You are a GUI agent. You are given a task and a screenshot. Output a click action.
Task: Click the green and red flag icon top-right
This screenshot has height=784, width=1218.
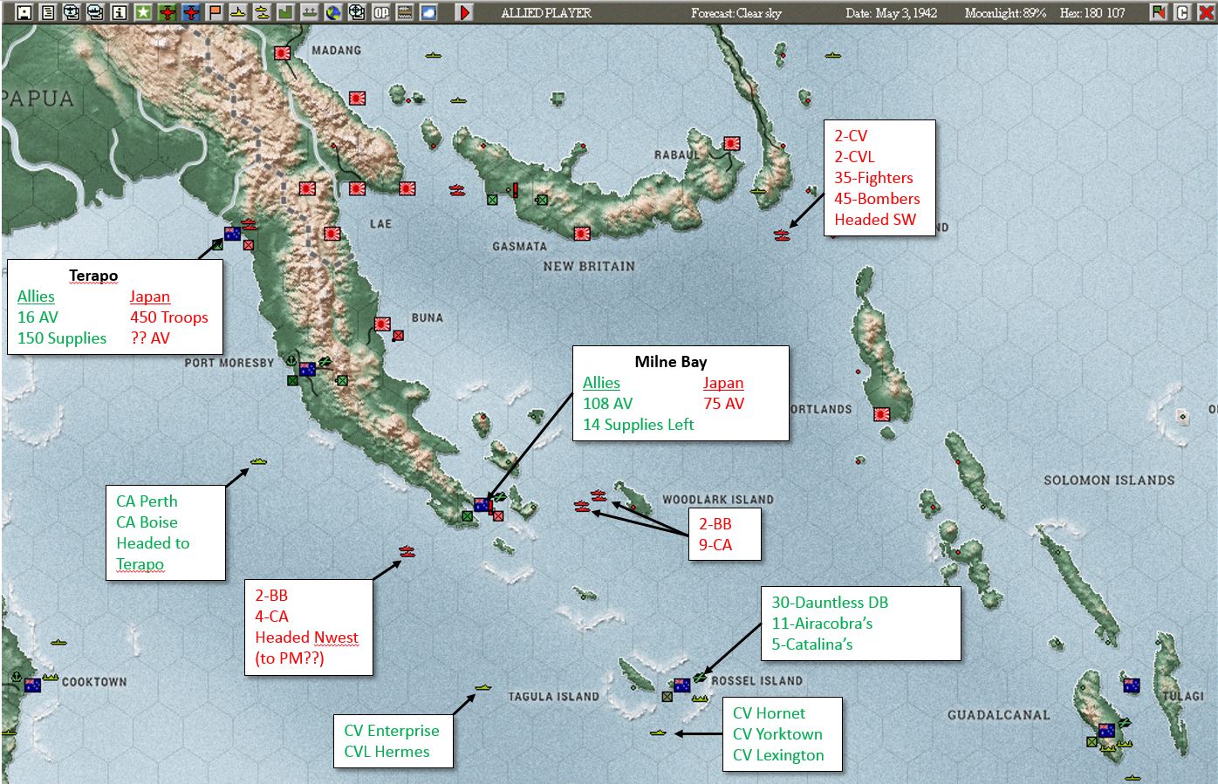(1159, 12)
